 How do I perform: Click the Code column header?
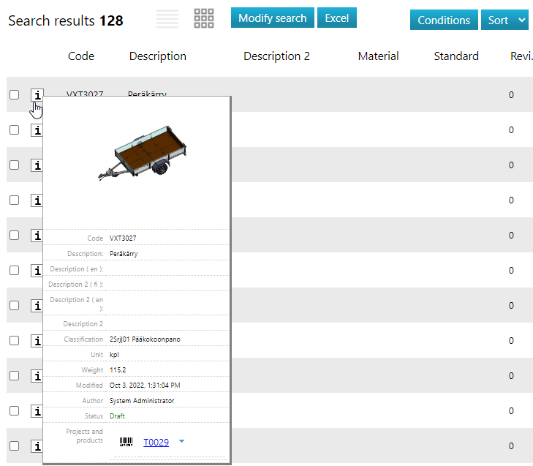pos(81,56)
